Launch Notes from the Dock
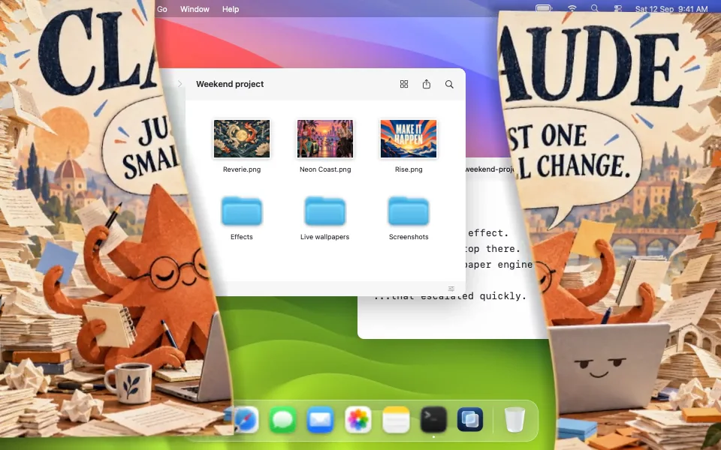Screen dimensions: 721x450 pyautogui.click(x=396, y=419)
